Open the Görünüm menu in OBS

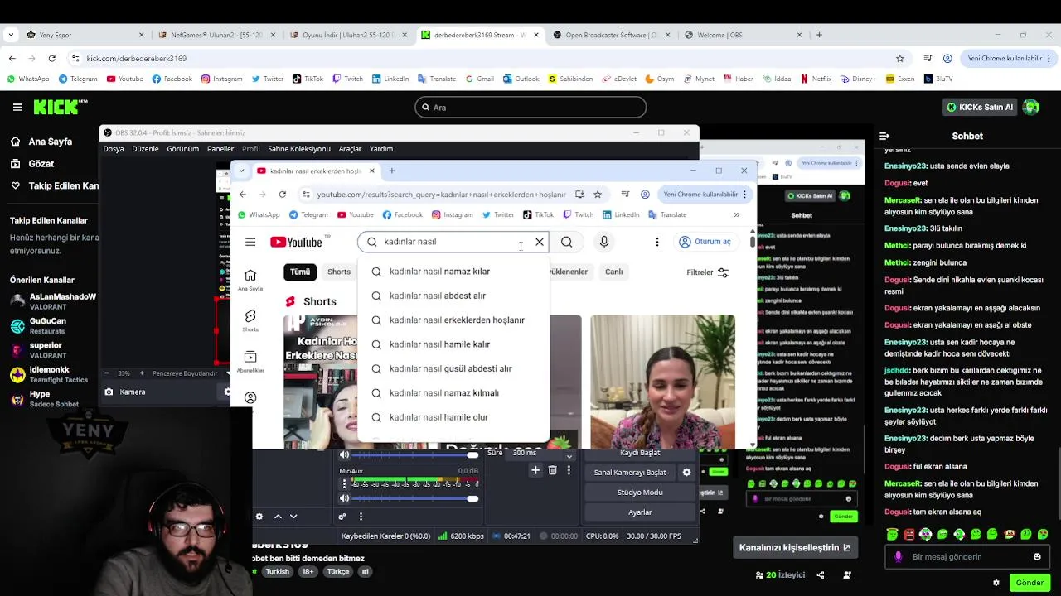(183, 149)
